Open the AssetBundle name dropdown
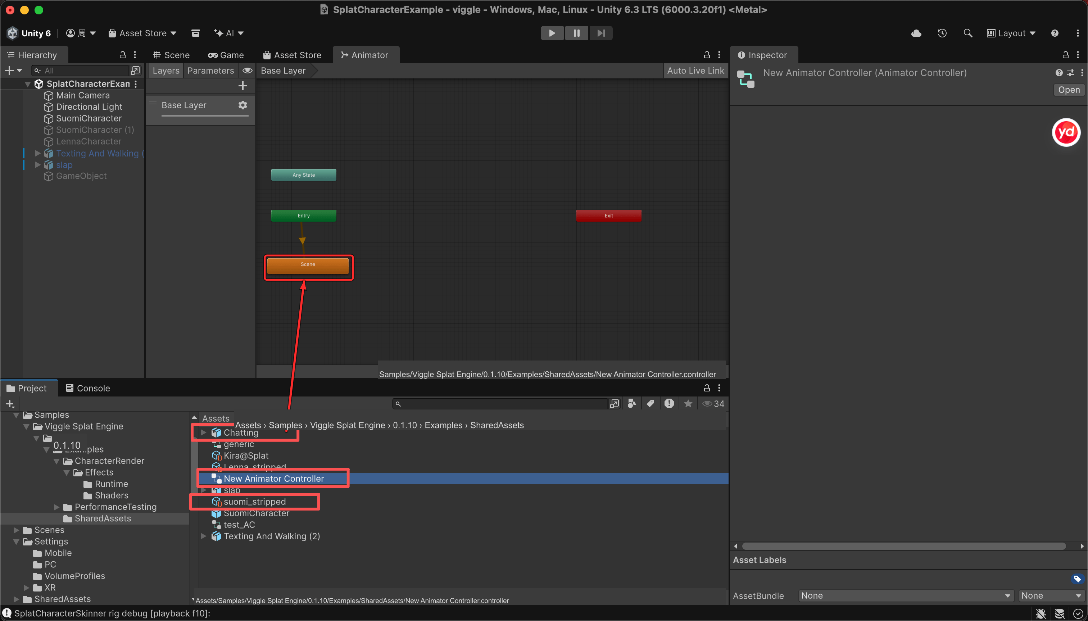The image size is (1088, 621). point(906,595)
